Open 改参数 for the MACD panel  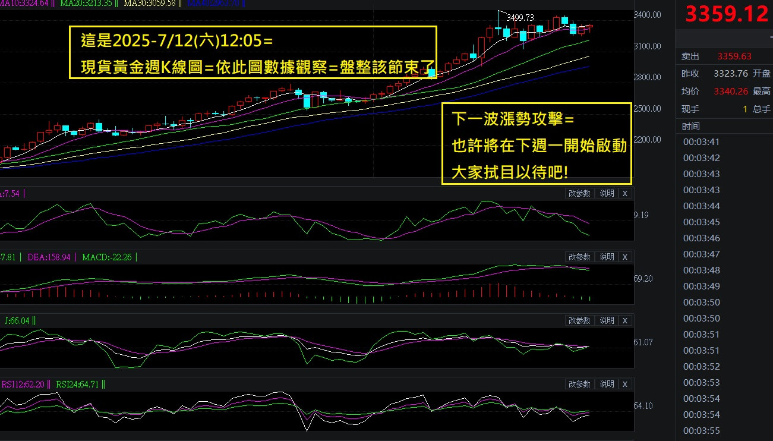point(579,257)
